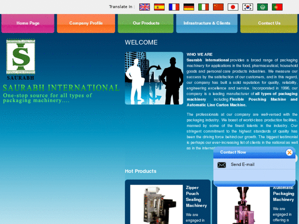Screen dimensions: 299x224
Task: Open Our Products menu
Action: [146, 23]
